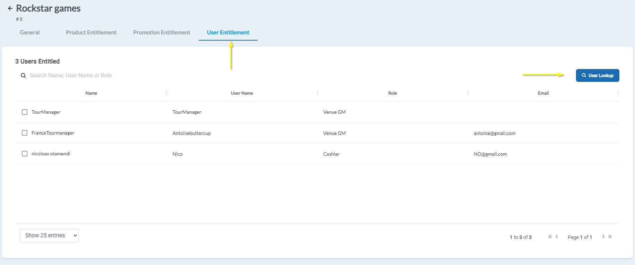Click Venue GM role in TourManager row

334,112
